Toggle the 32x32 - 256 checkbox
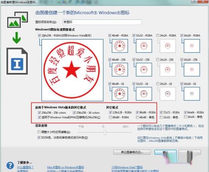209x172 pixels. click(x=134, y=60)
